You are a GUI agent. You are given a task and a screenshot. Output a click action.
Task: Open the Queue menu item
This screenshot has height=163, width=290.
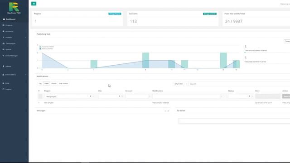[8, 49]
